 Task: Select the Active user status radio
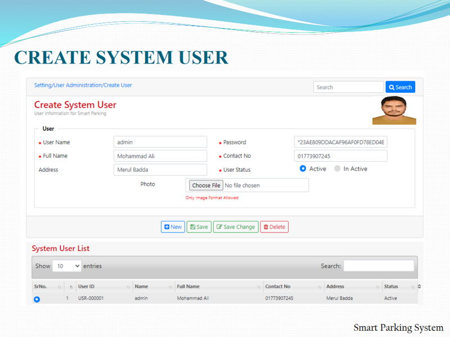(303, 168)
